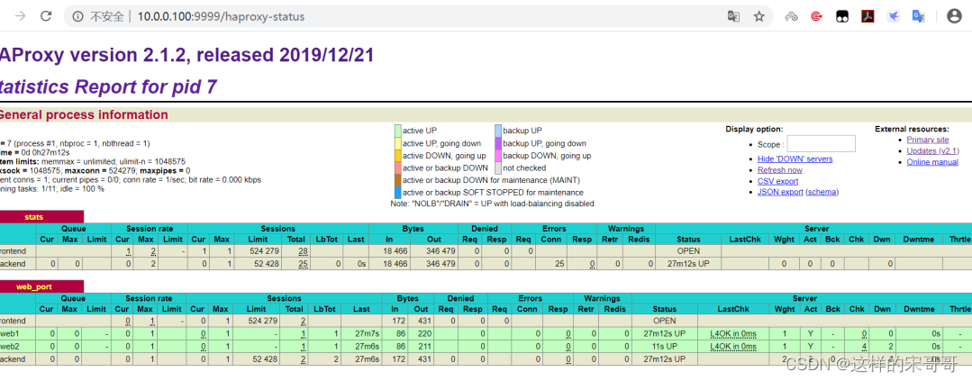This screenshot has height=381, width=972.
Task: Bookmark this page with the star icon
Action: coord(759,17)
